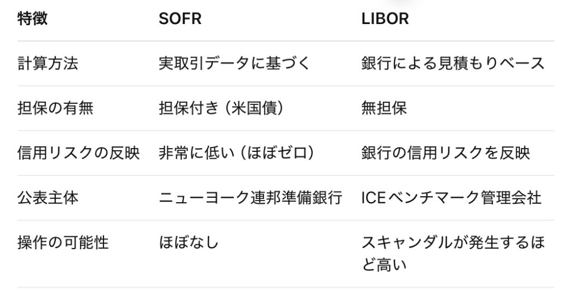The width and height of the screenshot is (573, 300).
Task: Click the 銀行による見積もりベース cell
Action: click(453, 63)
